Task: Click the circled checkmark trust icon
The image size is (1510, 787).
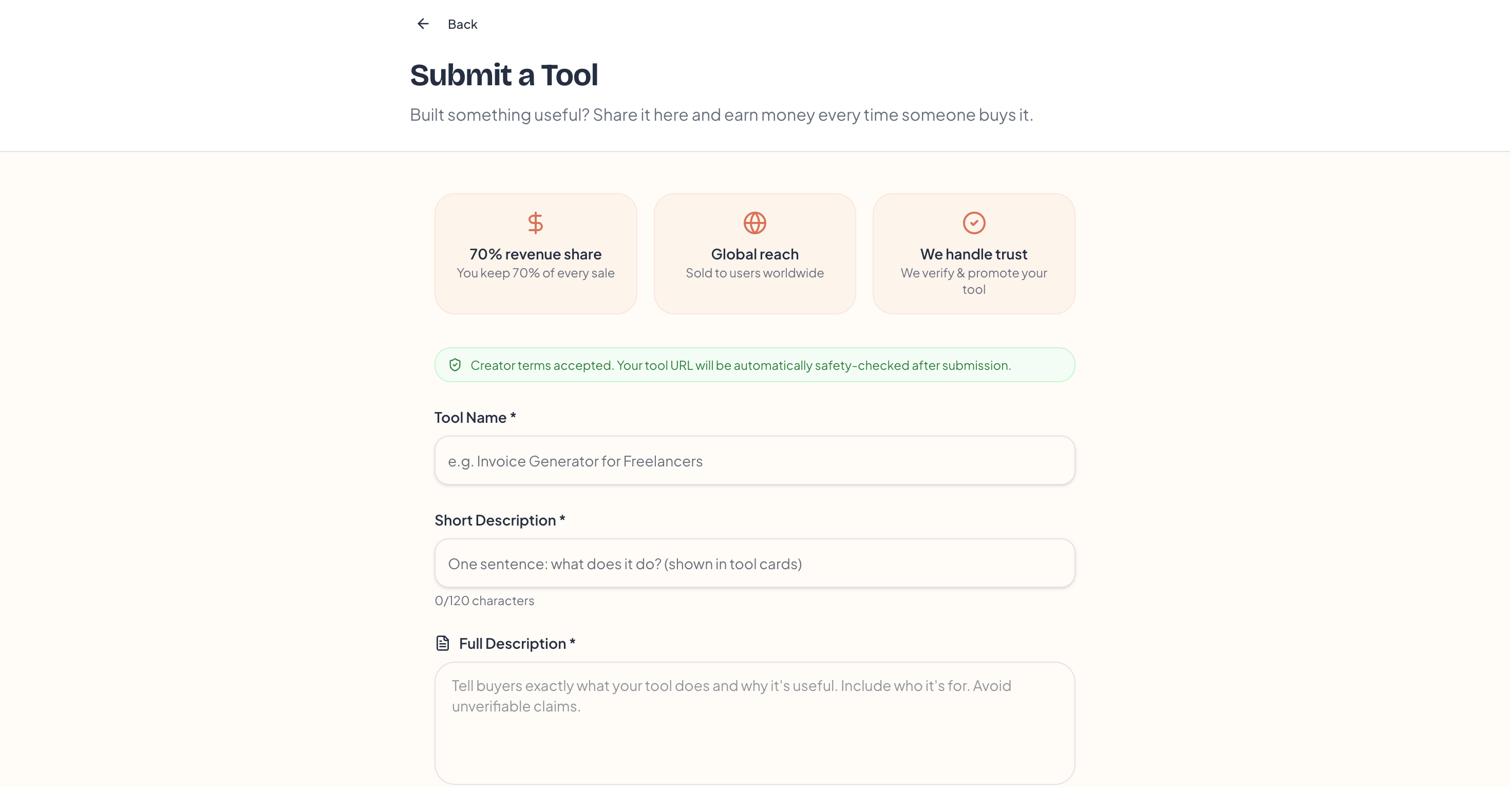Action: (x=974, y=223)
